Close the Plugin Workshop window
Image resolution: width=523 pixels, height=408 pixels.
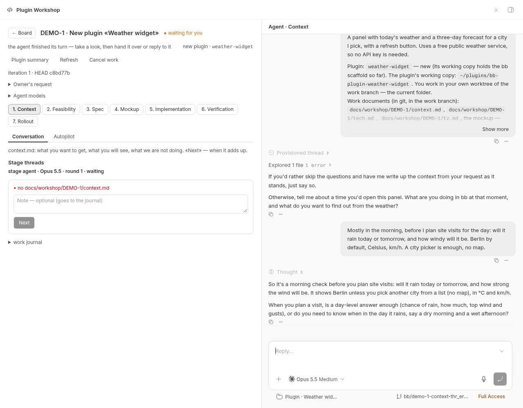click(496, 10)
